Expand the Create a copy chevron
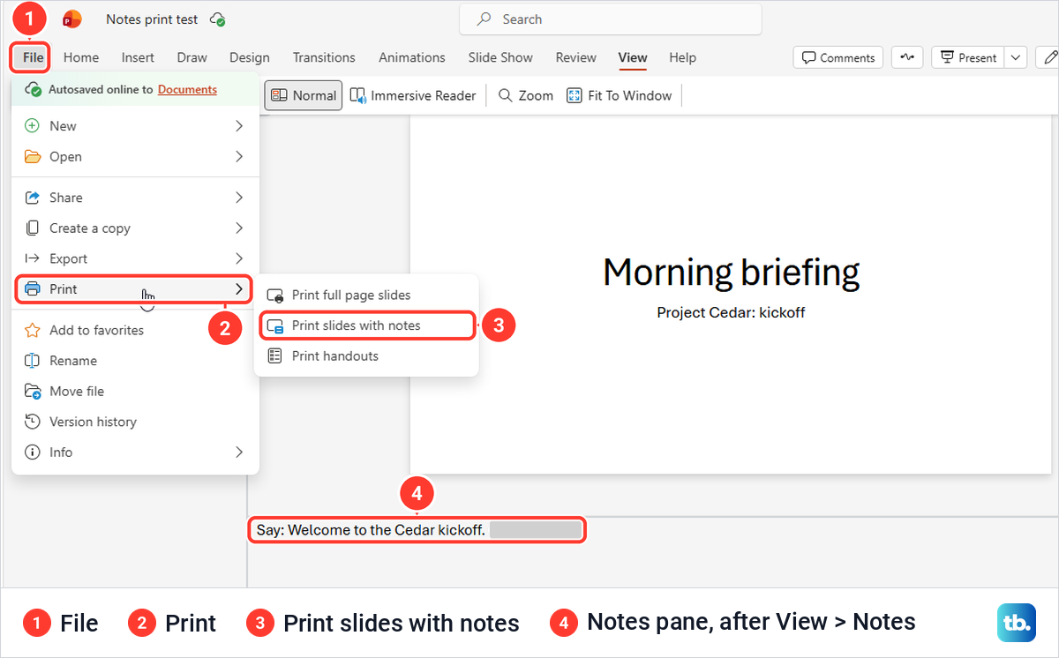The image size is (1059, 658). pyautogui.click(x=238, y=228)
